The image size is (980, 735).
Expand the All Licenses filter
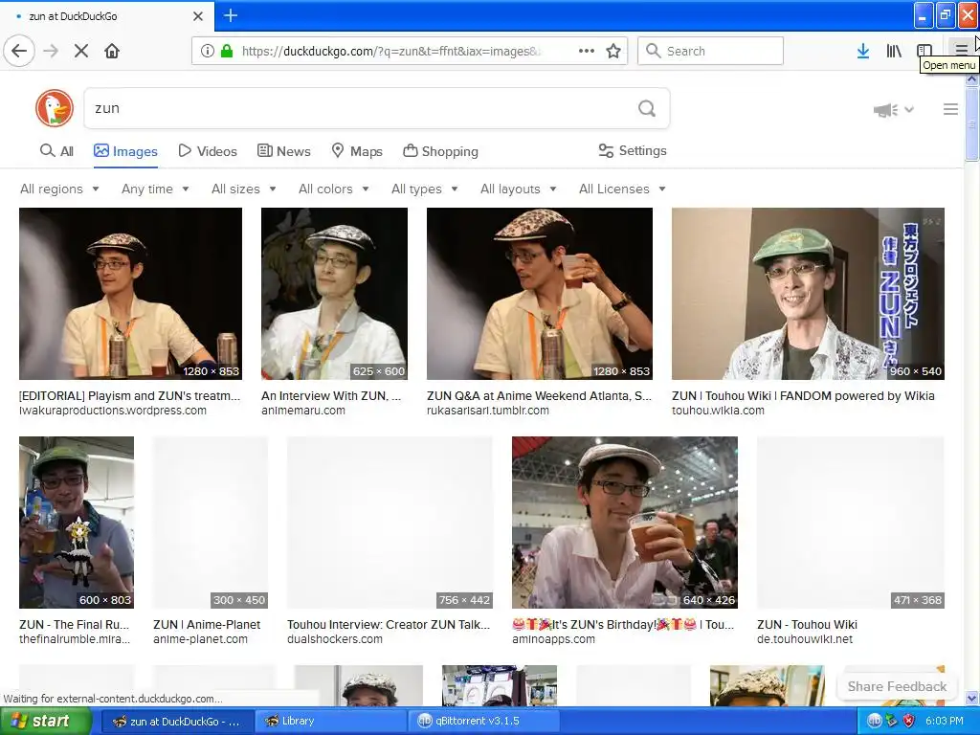(x=622, y=189)
